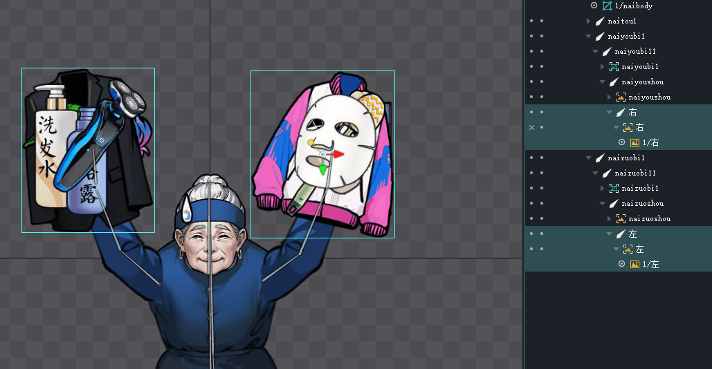Collapse the naiyoubi11 bone node
This screenshot has width=712, height=369.
click(595, 51)
